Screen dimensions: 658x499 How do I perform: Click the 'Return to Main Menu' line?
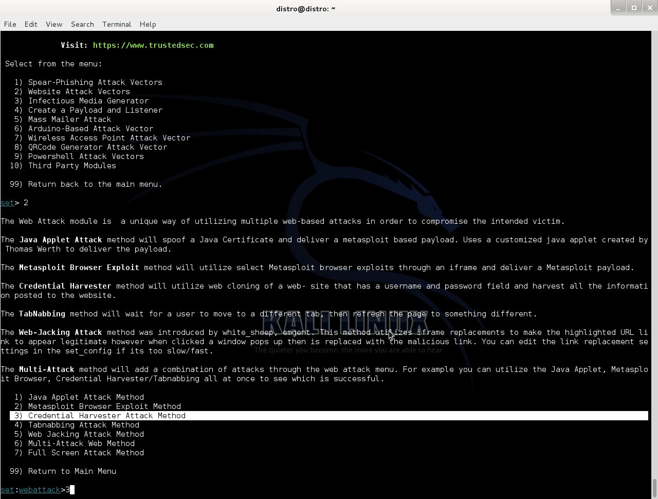pos(63,471)
